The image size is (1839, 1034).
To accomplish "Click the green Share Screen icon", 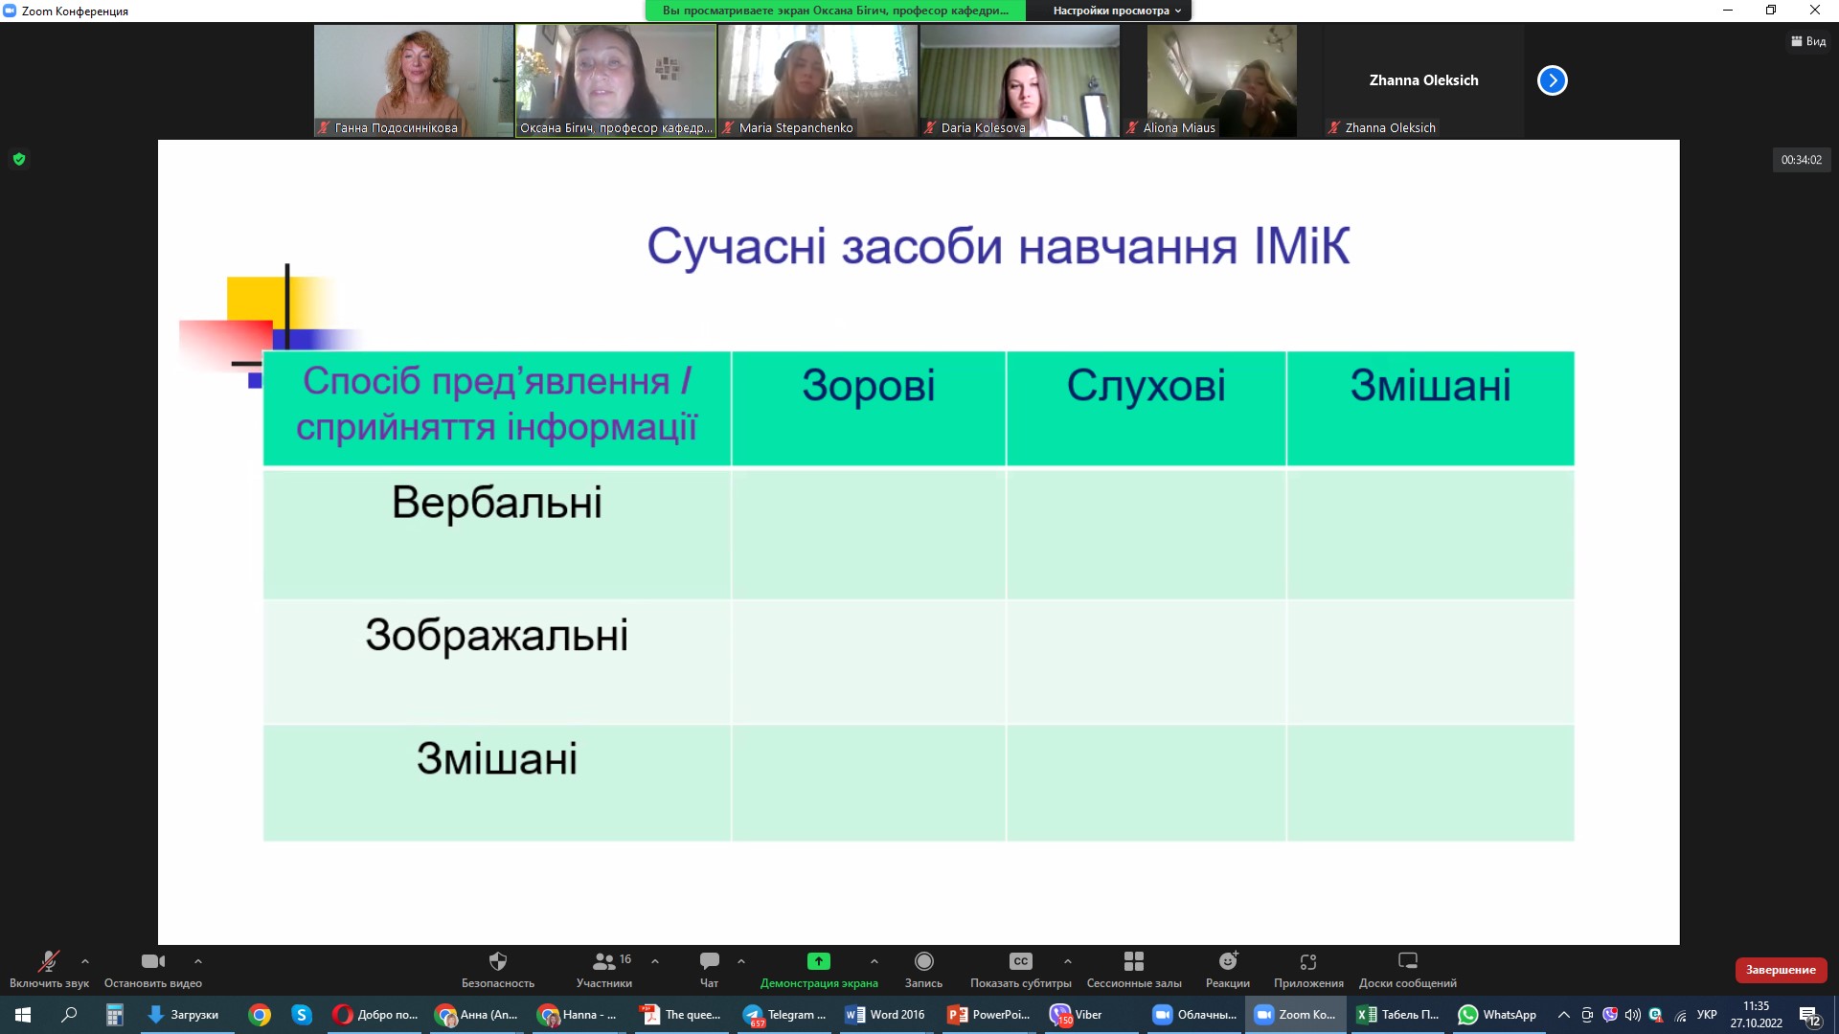I will [818, 961].
